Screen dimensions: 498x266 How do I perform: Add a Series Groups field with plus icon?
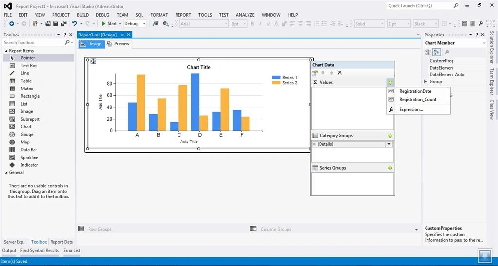[x=390, y=168]
